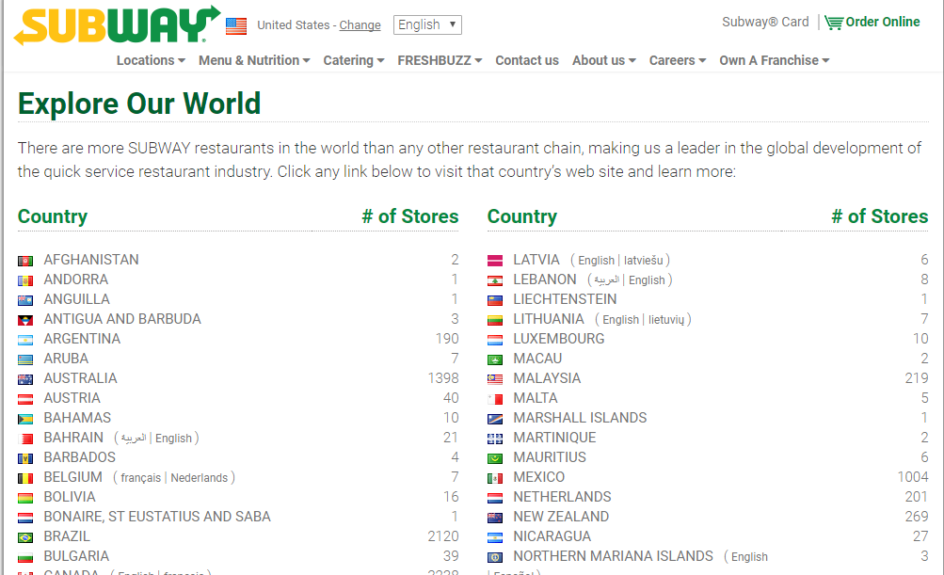Open the MARTINIQUE country link
This screenshot has width=944, height=575.
[554, 438]
